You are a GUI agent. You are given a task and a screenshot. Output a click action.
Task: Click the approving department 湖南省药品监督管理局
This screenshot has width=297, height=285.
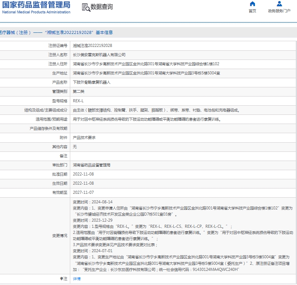tap(92, 165)
